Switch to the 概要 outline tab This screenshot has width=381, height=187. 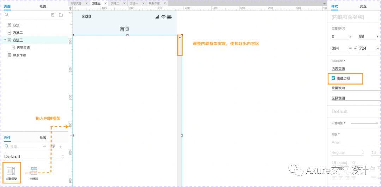click(x=43, y=6)
